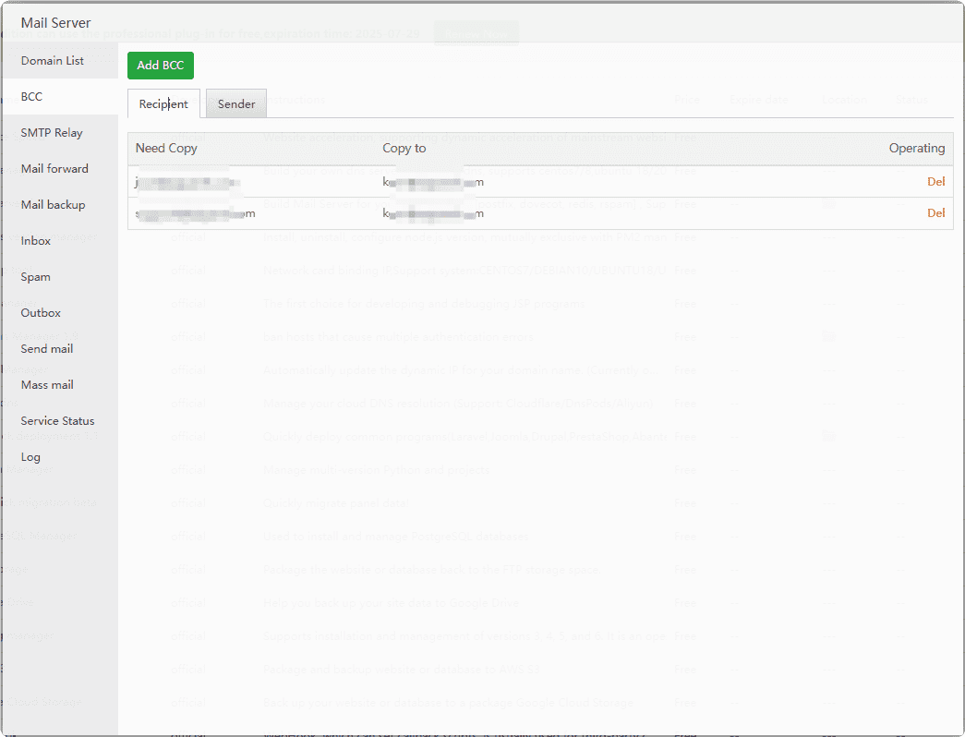This screenshot has height=737, width=965.
Task: Open Outbox in sidebar
Action: tap(41, 313)
